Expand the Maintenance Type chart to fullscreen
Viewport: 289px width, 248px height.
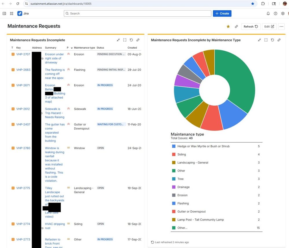266,40
